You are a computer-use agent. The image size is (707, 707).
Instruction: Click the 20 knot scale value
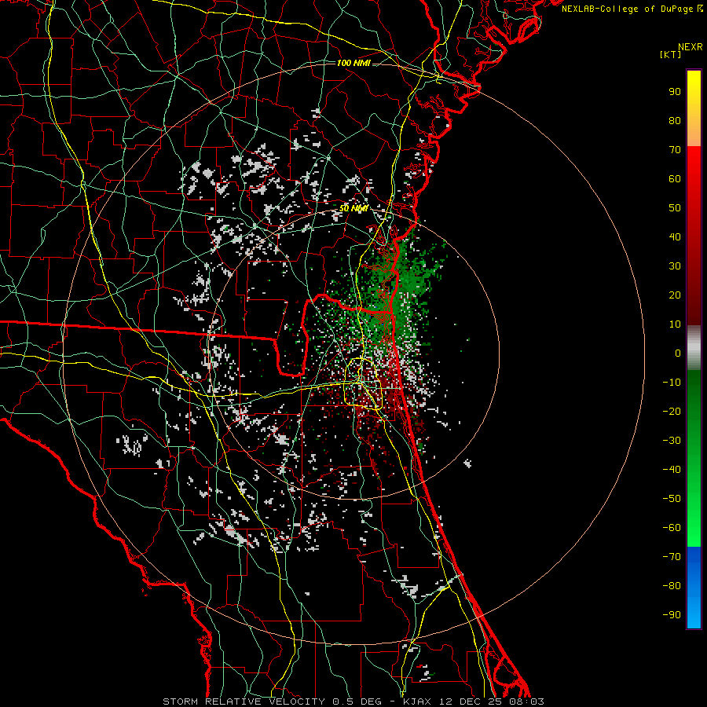pyautogui.click(x=675, y=295)
